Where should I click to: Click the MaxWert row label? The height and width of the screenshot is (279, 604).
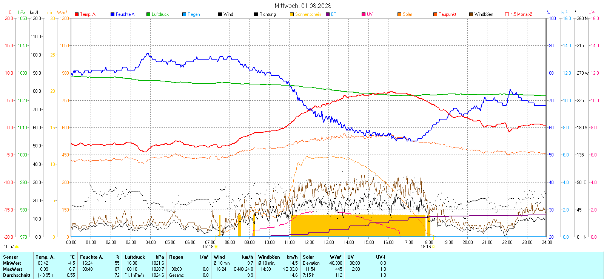(12, 269)
